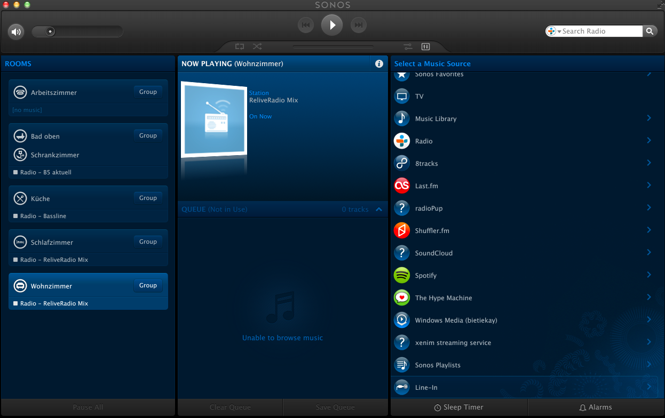Select the Line-In plug icon
Image resolution: width=665 pixels, height=418 pixels.
[x=401, y=388]
